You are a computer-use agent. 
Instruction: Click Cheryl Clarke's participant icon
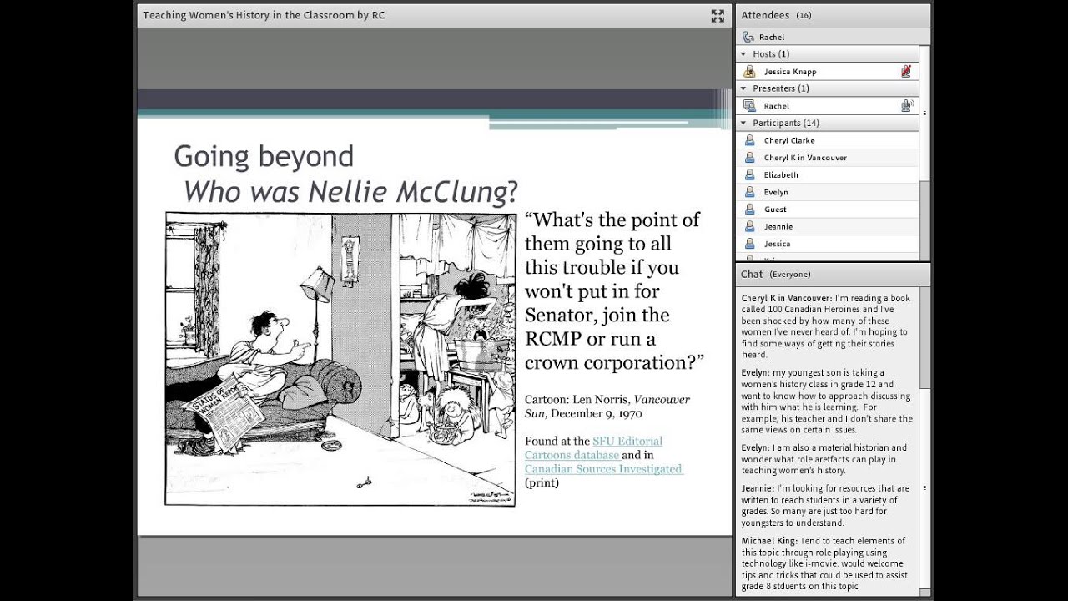tap(749, 140)
